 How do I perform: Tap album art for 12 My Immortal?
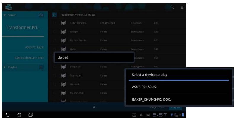(x=64, y=23)
